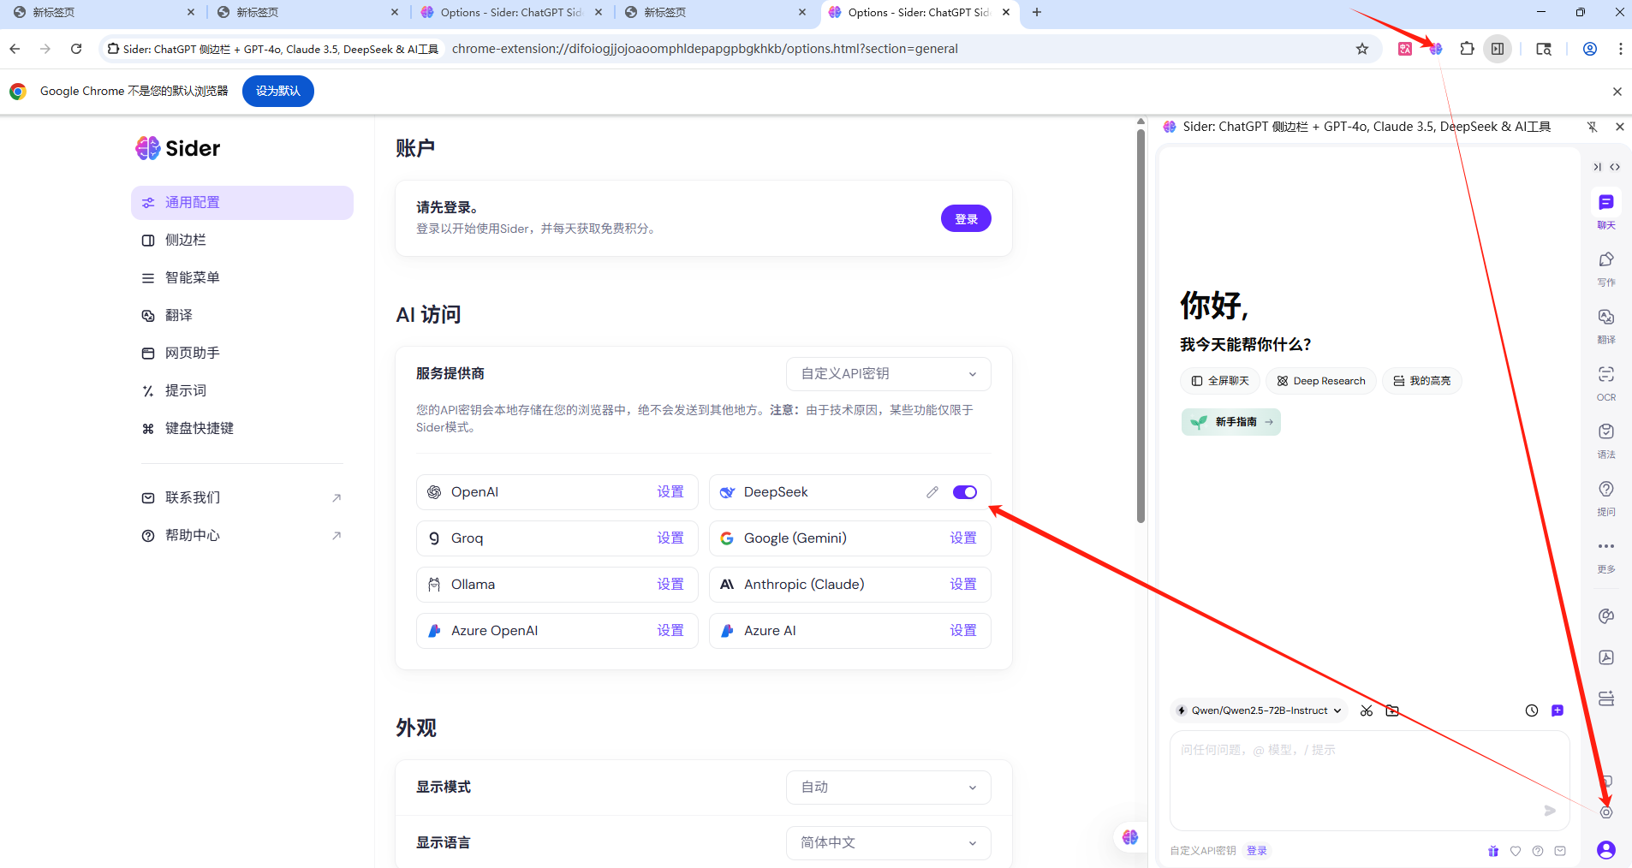The width and height of the screenshot is (1632, 868).
Task: Open 显示语言 dropdown showing 简体中文
Action: [888, 843]
